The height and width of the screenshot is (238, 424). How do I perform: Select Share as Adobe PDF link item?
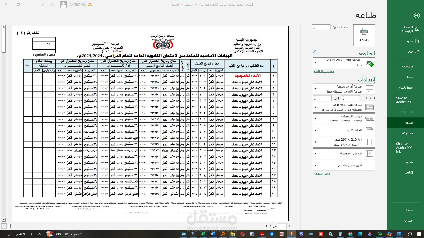(x=405, y=148)
